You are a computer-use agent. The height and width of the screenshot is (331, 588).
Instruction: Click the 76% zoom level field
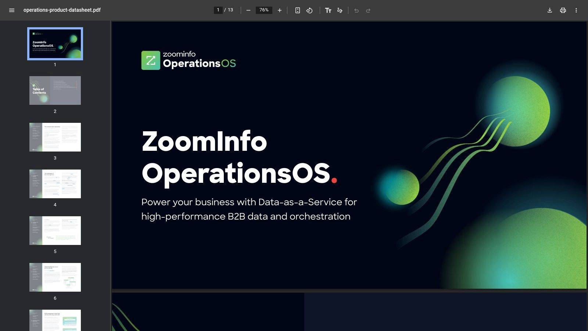click(264, 10)
